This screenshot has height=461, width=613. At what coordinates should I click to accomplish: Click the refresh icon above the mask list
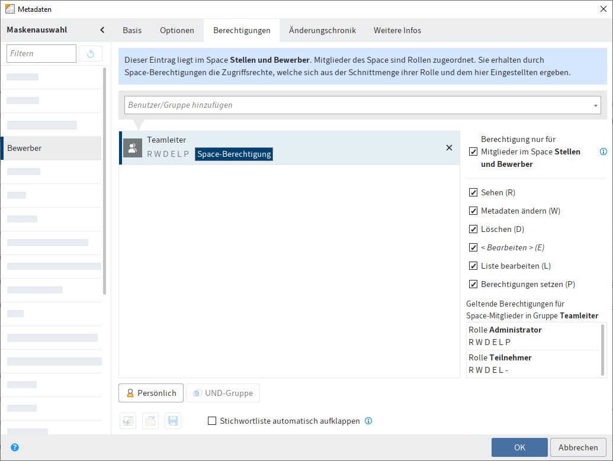[90, 53]
